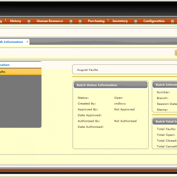Click the 'Total Closed:' label

pyautogui.click(x=167, y=141)
